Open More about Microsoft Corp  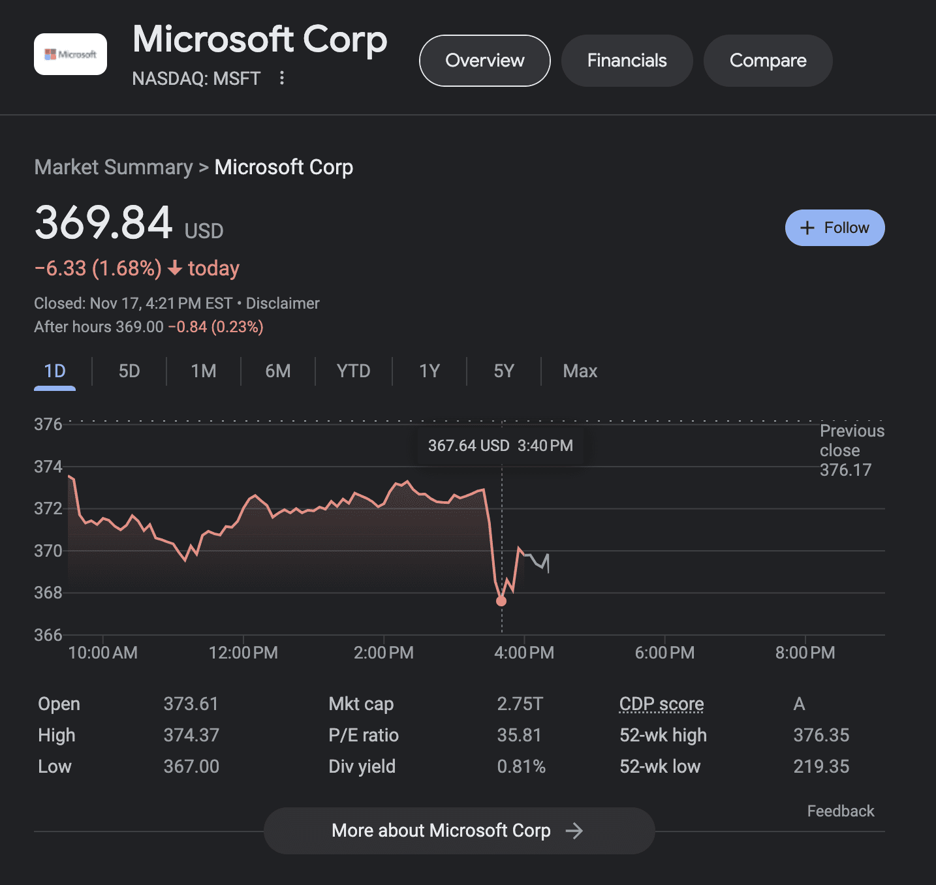coord(458,830)
